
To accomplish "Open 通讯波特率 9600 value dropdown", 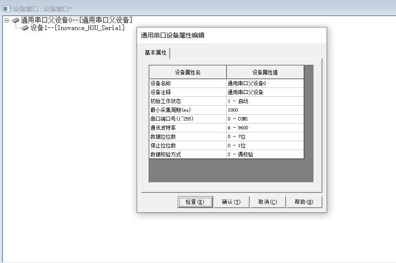I will 265,128.
